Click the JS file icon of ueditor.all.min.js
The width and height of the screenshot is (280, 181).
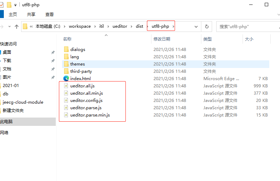coord(66,93)
